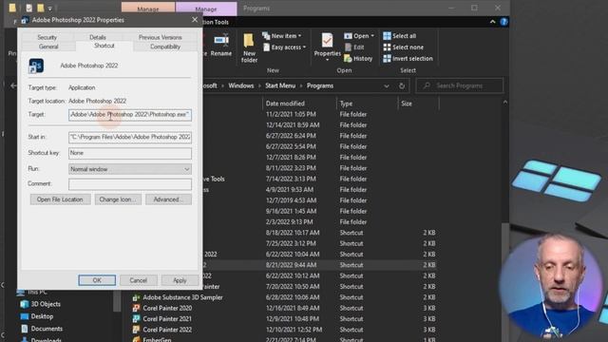Click the Change Icon button
608x342 pixels.
[x=118, y=199]
